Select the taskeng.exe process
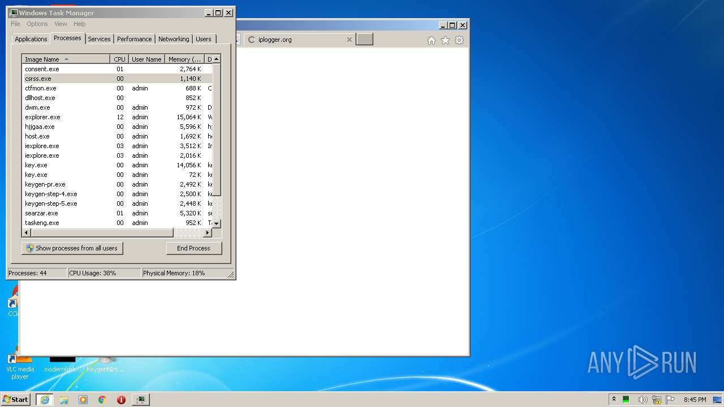The width and height of the screenshot is (724, 407). 117,223
